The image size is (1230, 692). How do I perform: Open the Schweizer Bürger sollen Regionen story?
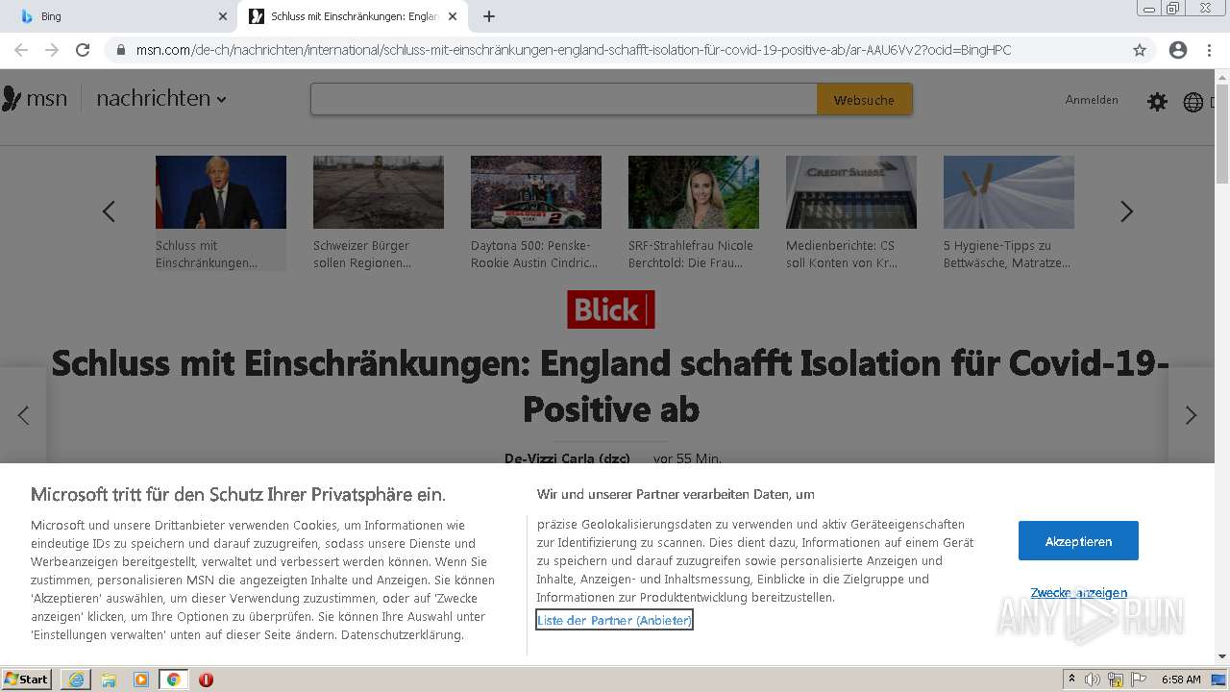pos(379,213)
